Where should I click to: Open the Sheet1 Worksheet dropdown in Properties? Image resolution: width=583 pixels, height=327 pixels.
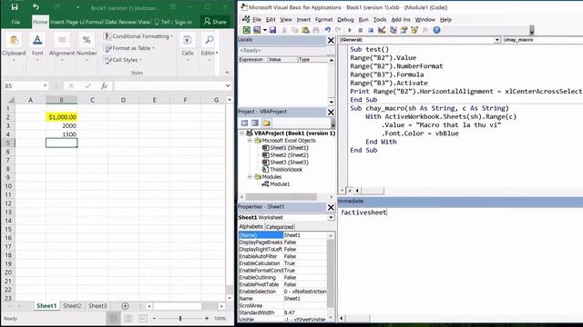[331, 217]
